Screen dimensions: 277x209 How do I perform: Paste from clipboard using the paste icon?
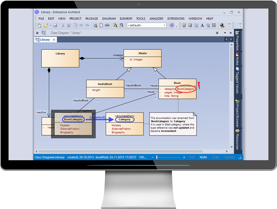(75, 25)
